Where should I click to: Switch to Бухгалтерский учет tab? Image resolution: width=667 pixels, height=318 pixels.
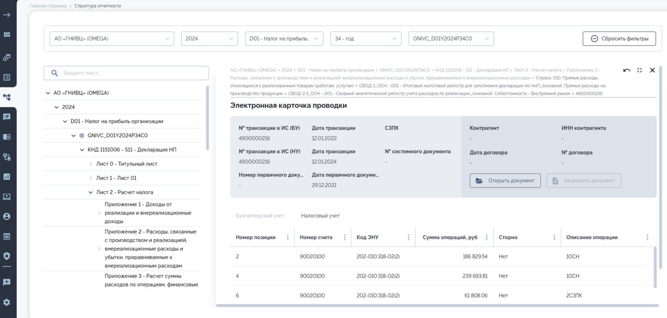260,216
